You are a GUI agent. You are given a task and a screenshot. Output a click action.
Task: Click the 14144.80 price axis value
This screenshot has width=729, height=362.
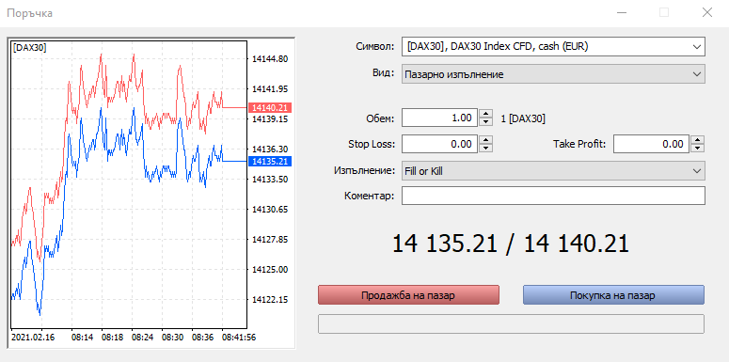(x=270, y=59)
